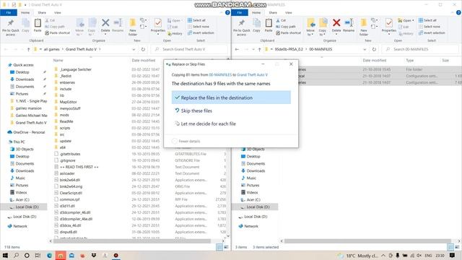The image size is (462, 260).
Task: Open the File tab in left window
Action: 9,13
